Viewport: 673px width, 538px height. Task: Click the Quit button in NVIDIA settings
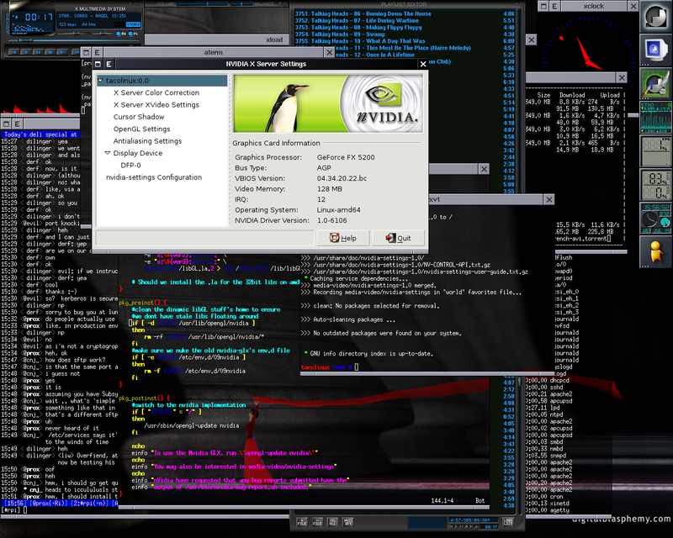coord(398,238)
